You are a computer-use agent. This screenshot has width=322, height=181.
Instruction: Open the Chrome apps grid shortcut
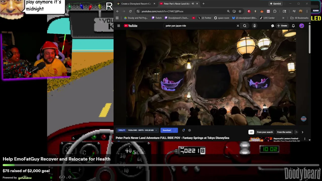(x=117, y=18)
